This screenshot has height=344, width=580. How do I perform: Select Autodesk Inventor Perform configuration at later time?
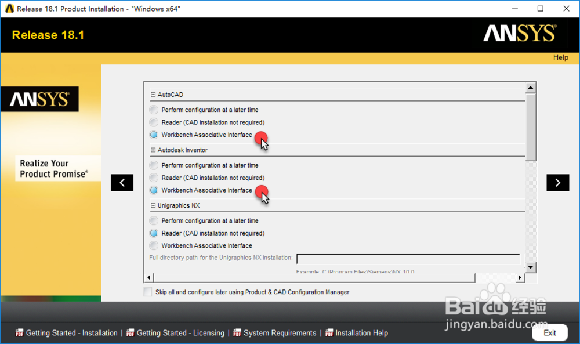[x=154, y=165]
